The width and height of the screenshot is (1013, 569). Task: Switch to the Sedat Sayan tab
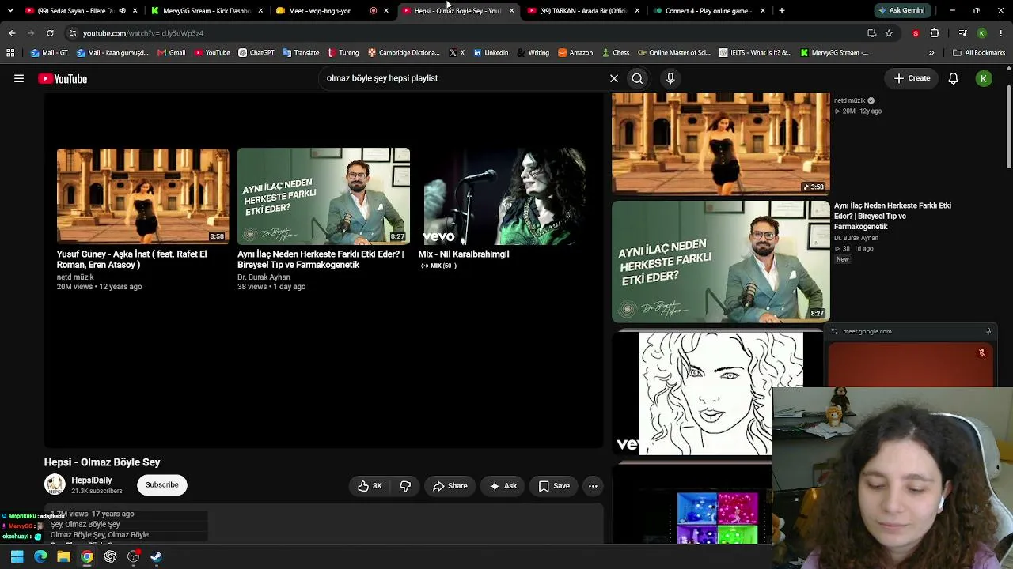pos(71,11)
